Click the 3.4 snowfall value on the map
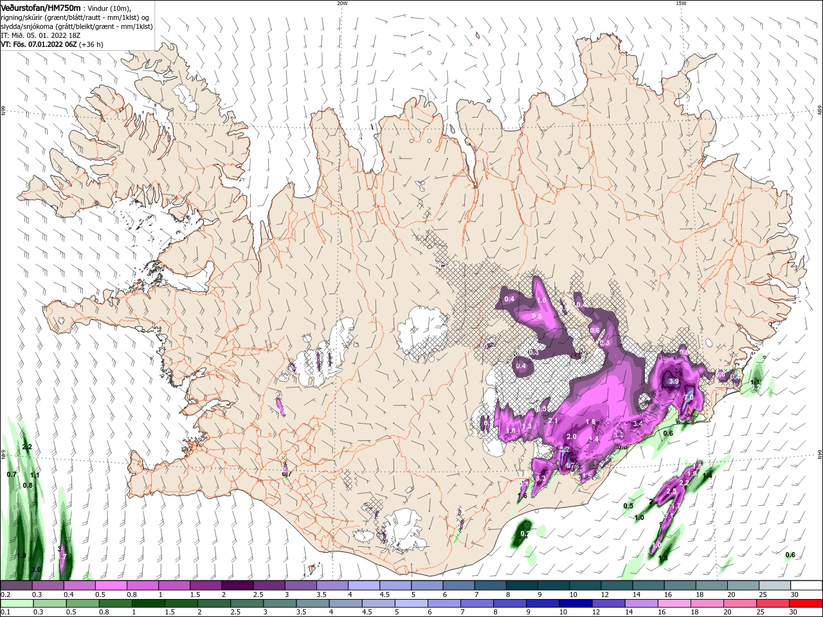Viewport: 823px width, 617px height. (638, 424)
